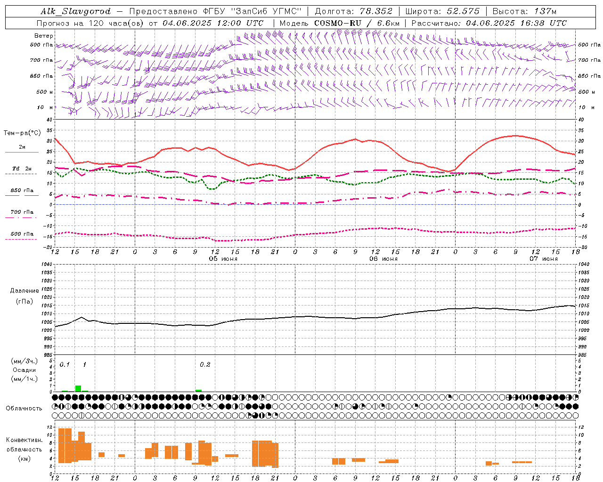Click the 'Осадки' panel label
This screenshot has width=603, height=482.
pos(24,370)
